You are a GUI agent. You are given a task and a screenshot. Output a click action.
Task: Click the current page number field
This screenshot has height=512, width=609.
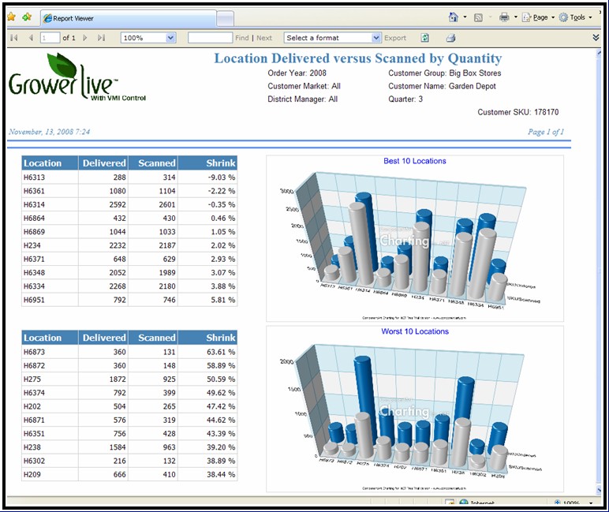coord(50,38)
